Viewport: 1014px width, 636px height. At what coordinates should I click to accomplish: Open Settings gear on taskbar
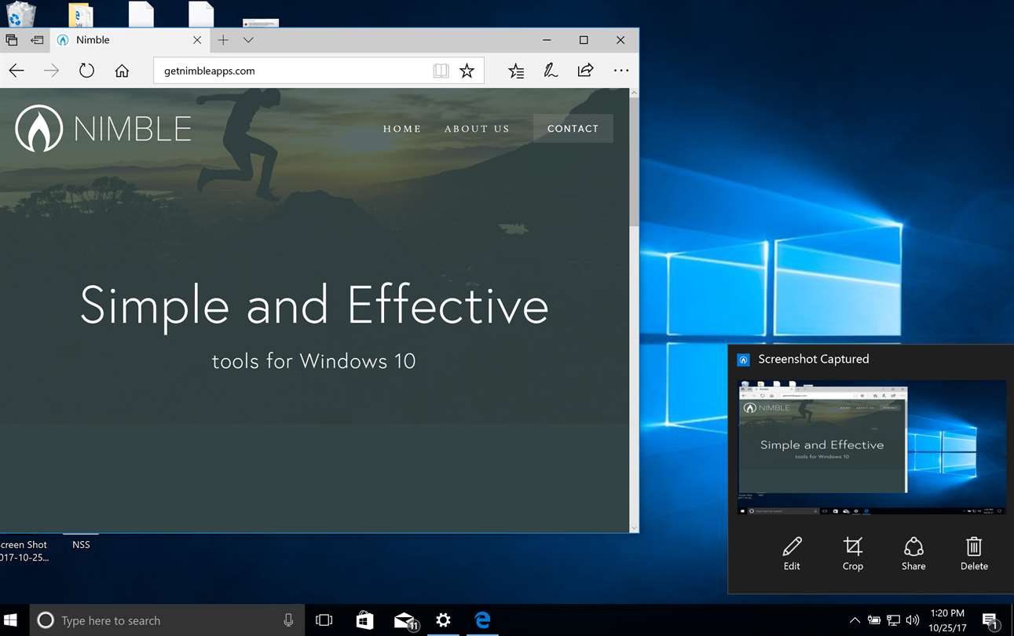coord(444,620)
